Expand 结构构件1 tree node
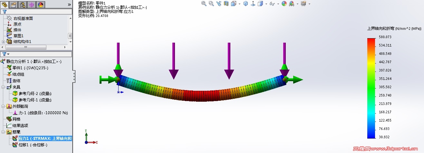Viewport: 424px width, 153px height. click(x=3, y=42)
